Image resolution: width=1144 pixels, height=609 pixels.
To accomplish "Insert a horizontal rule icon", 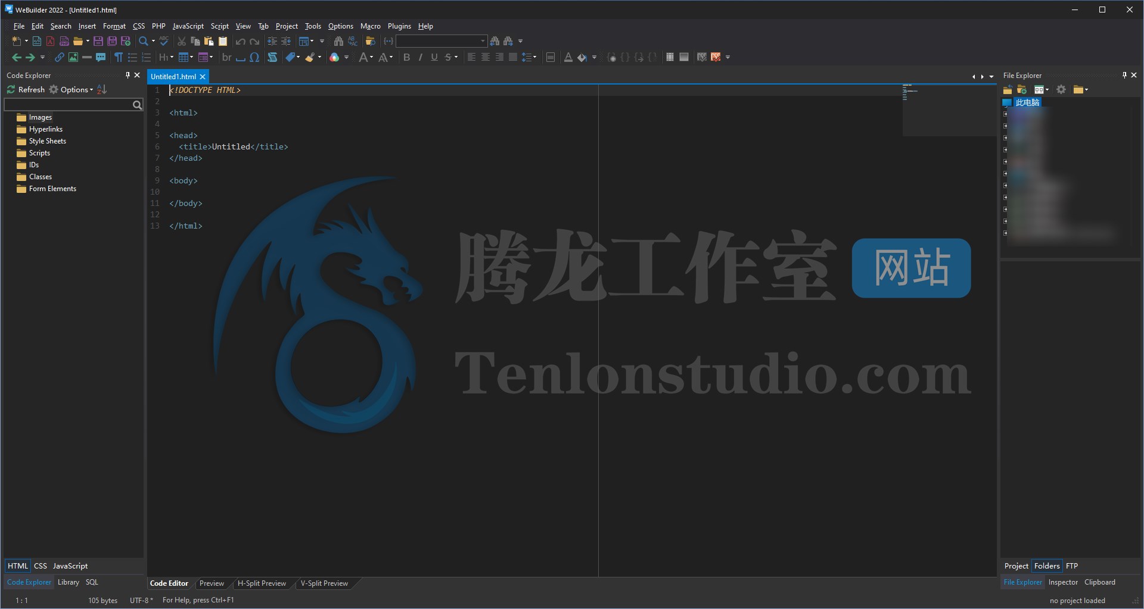I will (87, 57).
